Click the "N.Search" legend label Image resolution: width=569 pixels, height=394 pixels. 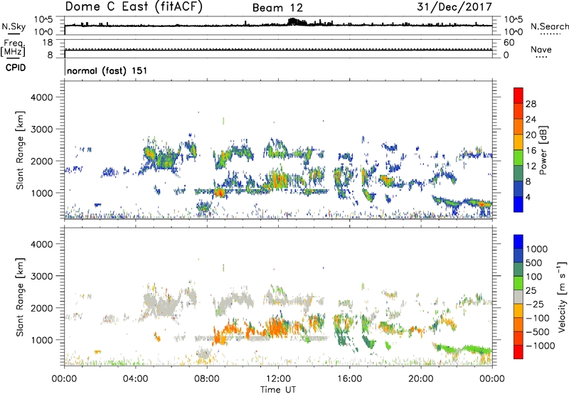click(x=549, y=26)
